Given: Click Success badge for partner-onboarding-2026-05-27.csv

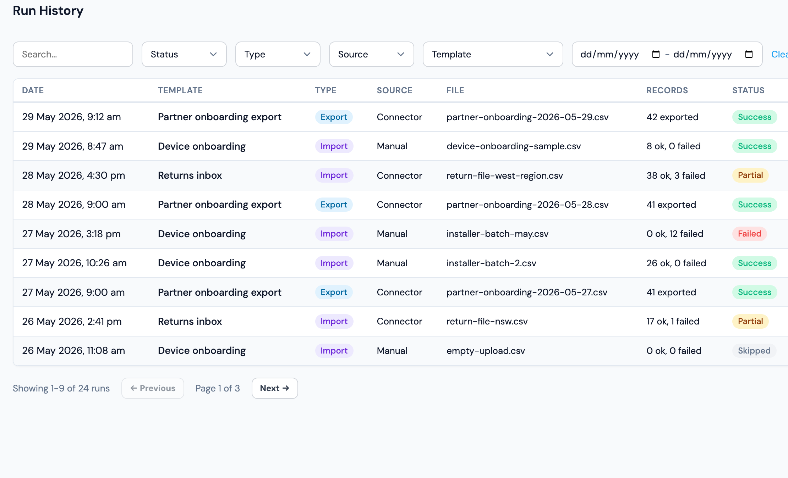Looking at the screenshot, I should point(755,292).
